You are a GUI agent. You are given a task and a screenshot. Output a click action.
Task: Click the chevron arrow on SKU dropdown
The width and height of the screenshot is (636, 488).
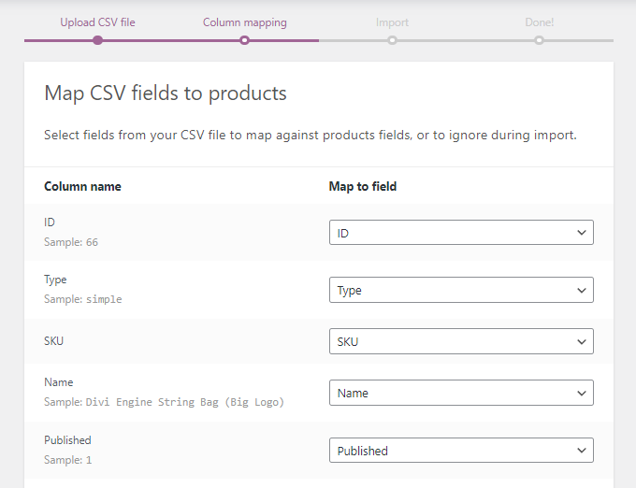[582, 342]
